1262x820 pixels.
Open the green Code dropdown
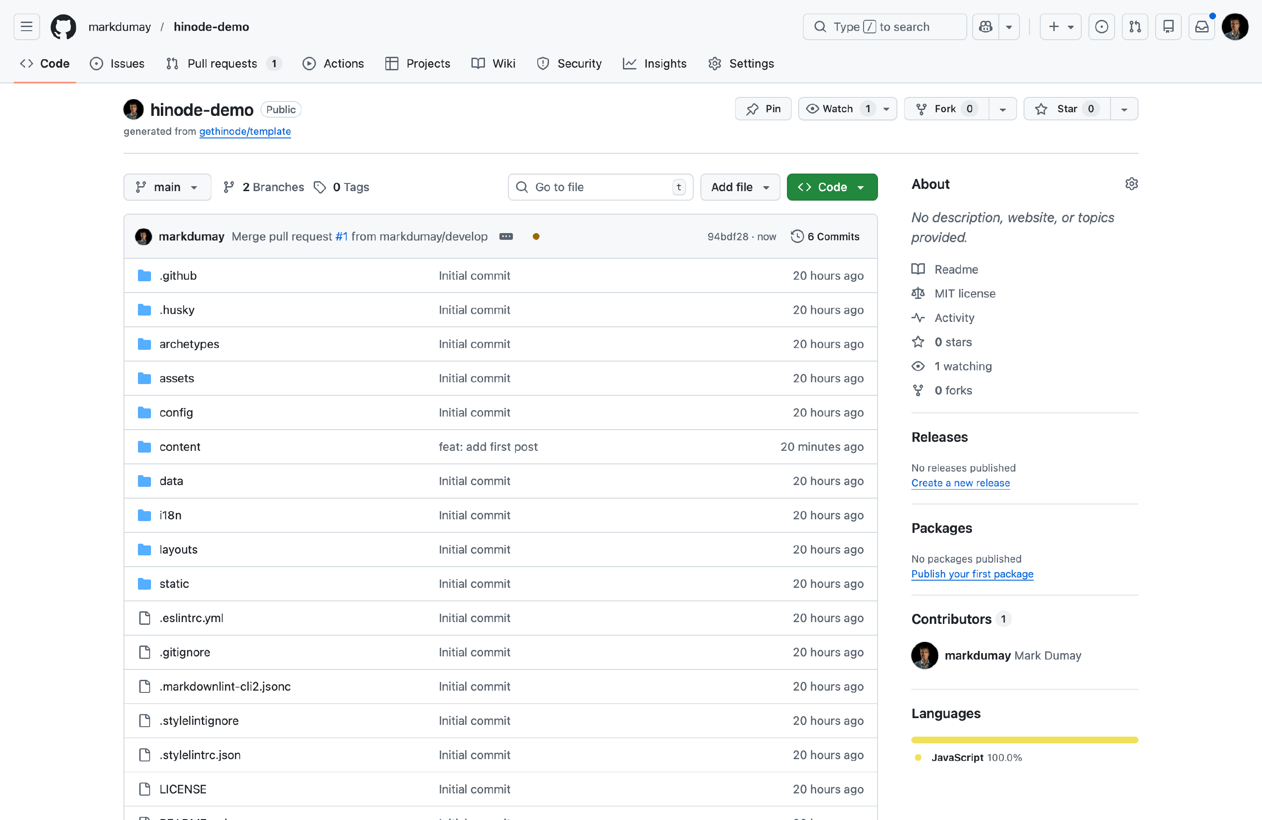(832, 187)
